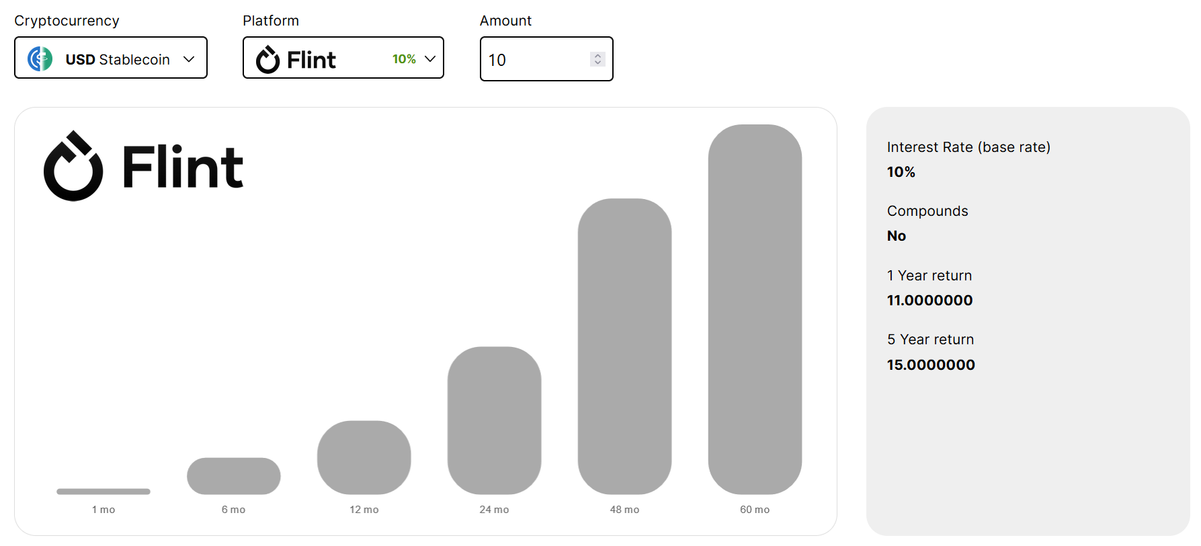1201x546 pixels.
Task: Click the '1 mo' axis label
Action: pyautogui.click(x=103, y=510)
